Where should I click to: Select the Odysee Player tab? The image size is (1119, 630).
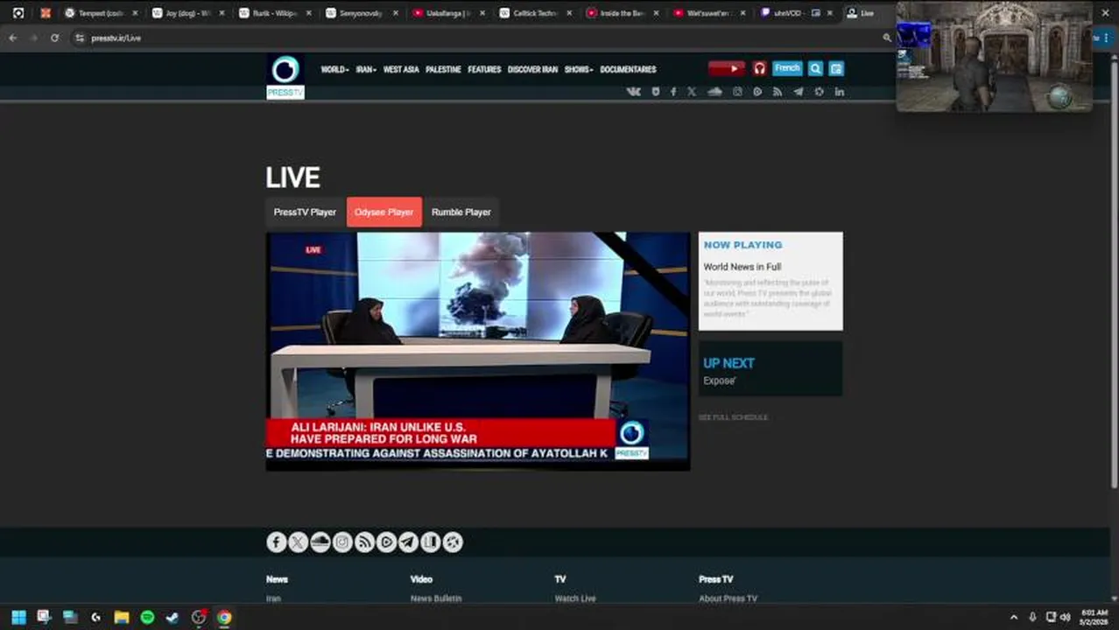coord(384,212)
